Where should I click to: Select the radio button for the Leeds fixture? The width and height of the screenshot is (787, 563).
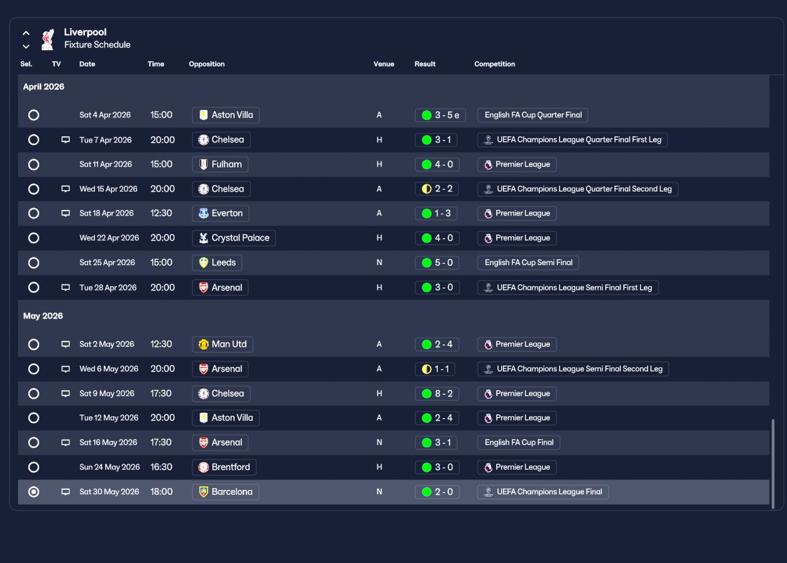34,263
